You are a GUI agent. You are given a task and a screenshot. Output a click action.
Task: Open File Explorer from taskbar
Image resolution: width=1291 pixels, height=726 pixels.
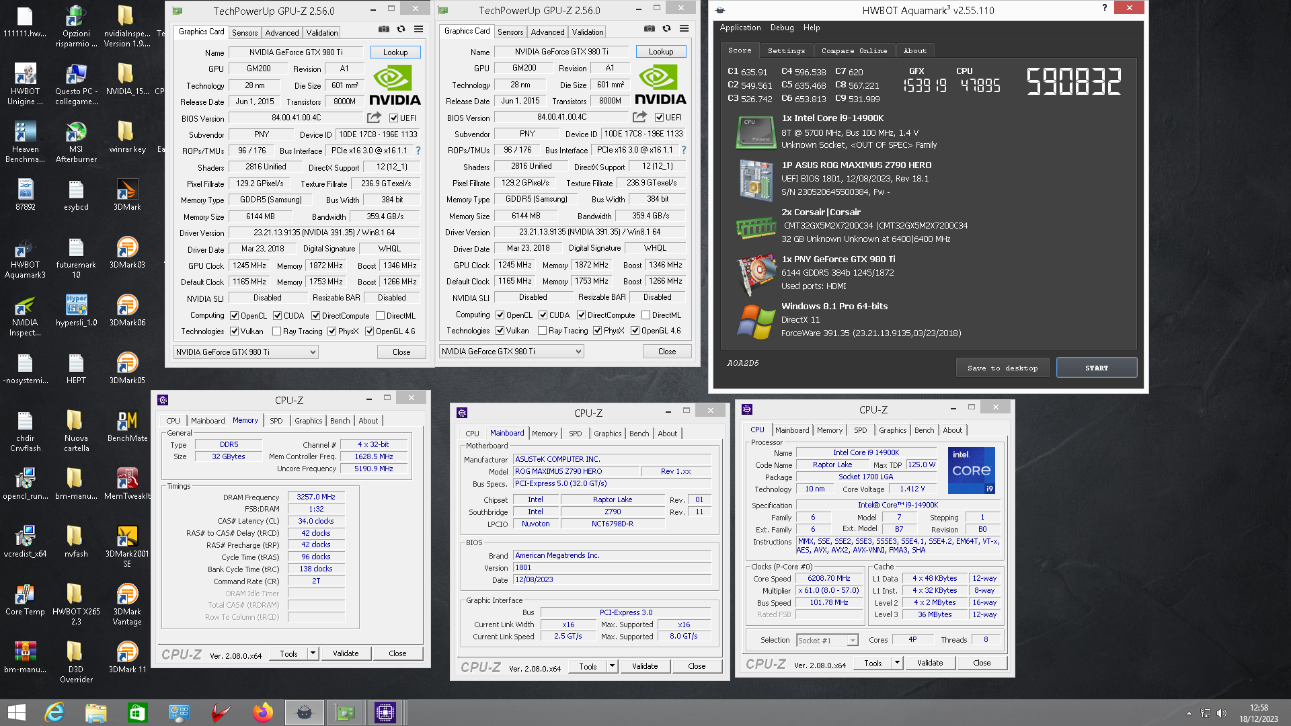click(96, 713)
